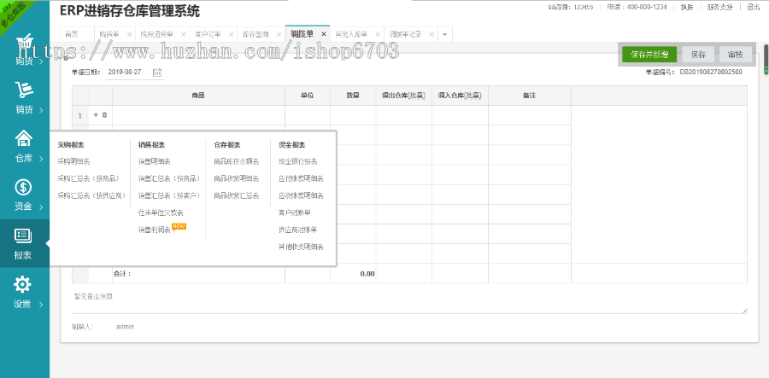Screen dimensions: 769x378
Task: Open 采购明细表 report
Action: tap(73, 161)
